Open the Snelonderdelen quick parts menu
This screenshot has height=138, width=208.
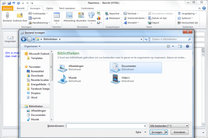(x=135, y=18)
